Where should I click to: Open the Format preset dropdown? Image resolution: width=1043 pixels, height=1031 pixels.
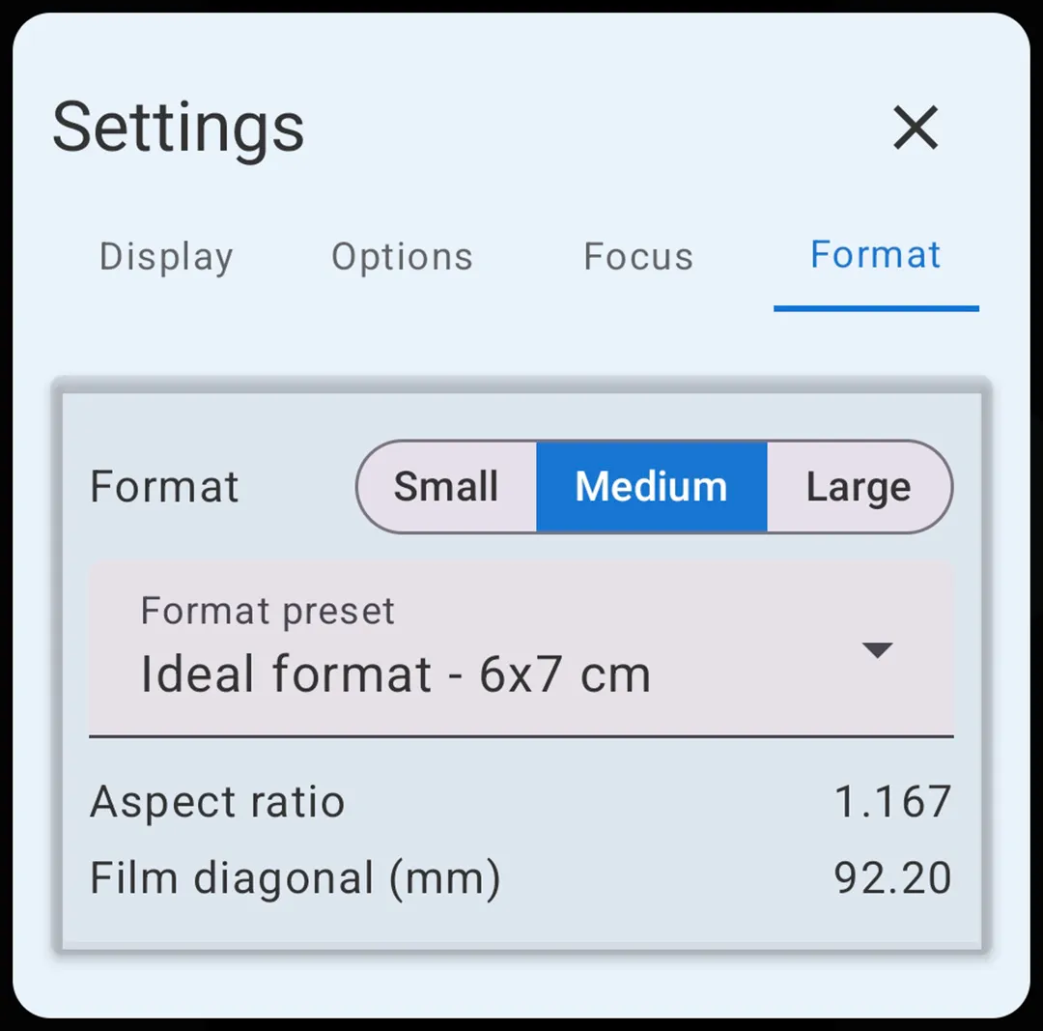pos(521,647)
